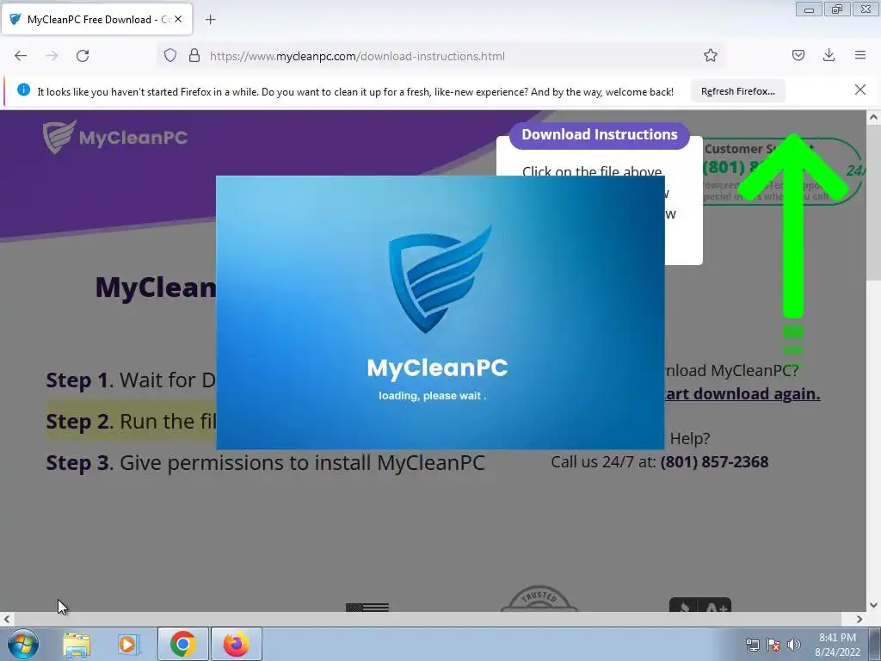Click the network tray icon
881x661 pixels.
point(752,645)
